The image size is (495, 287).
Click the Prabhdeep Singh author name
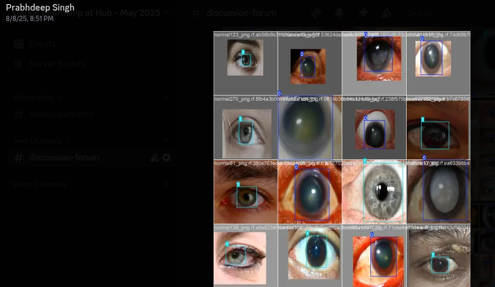[x=39, y=8]
